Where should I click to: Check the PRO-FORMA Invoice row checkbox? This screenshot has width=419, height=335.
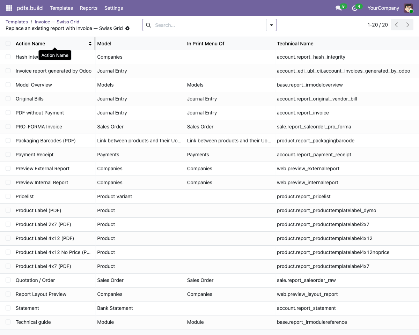8,127
